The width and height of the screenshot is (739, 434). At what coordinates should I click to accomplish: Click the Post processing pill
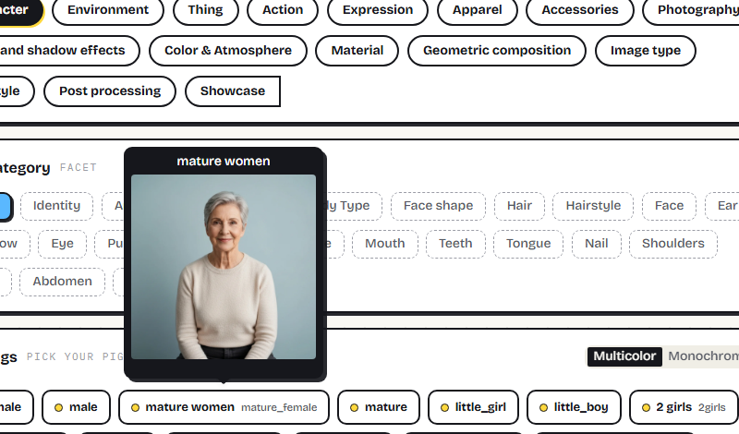click(x=110, y=90)
